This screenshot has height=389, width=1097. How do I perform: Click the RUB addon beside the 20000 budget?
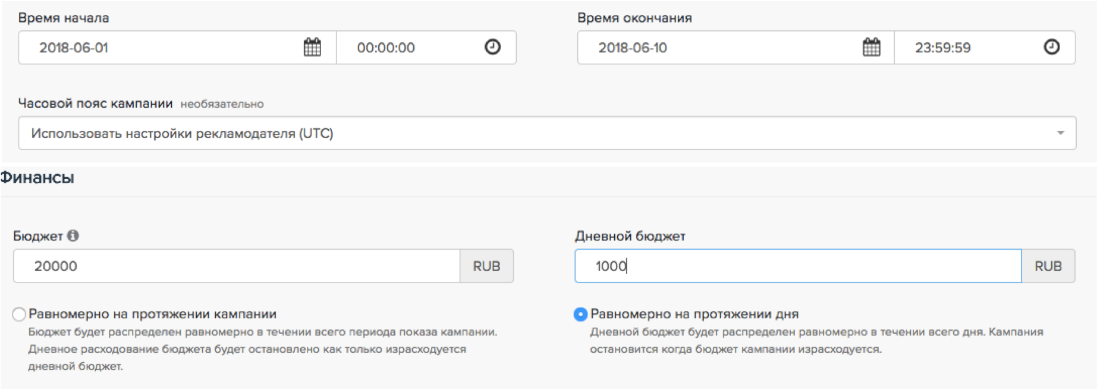[x=486, y=266]
